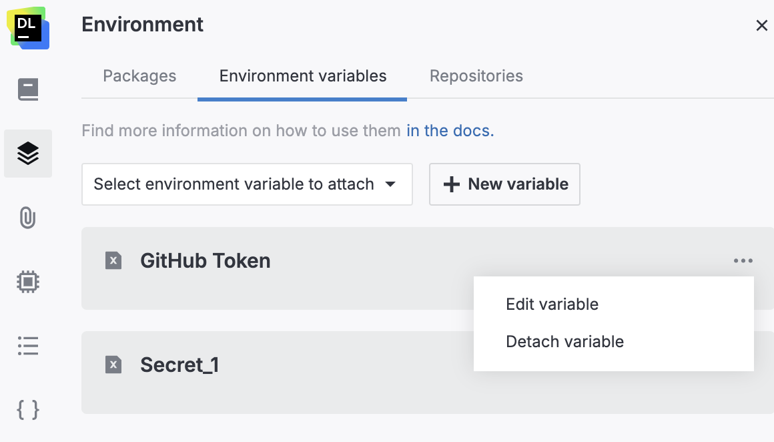This screenshot has width=774, height=442.
Task: Click the variable icon beside GitHub Token
Action: coord(113,260)
